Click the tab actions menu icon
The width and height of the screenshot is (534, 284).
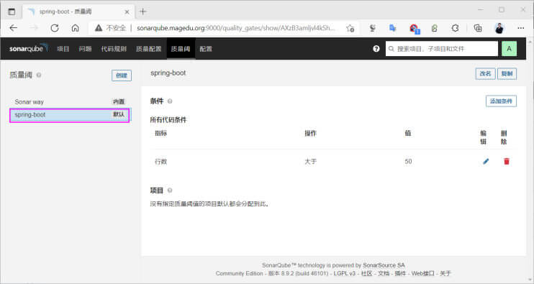(12, 12)
